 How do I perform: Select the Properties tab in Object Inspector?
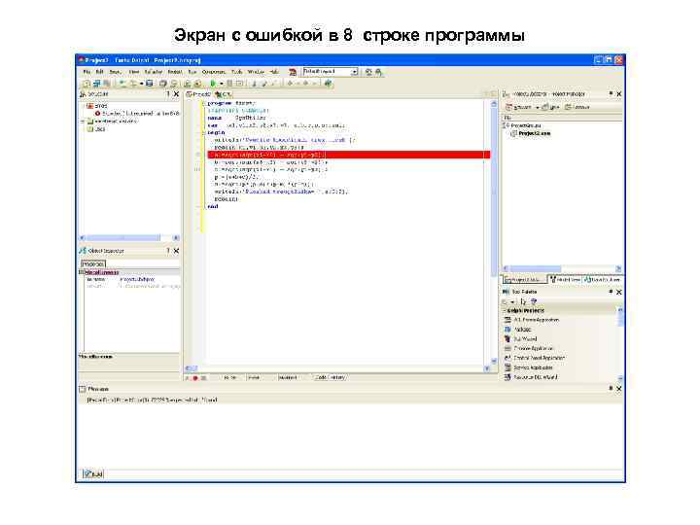tap(93, 263)
